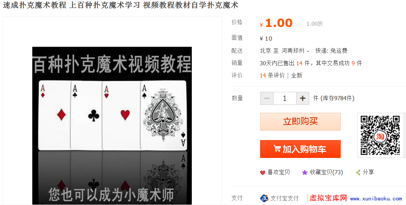Click the shopping cart icon in 加入购物车

pos(277,148)
